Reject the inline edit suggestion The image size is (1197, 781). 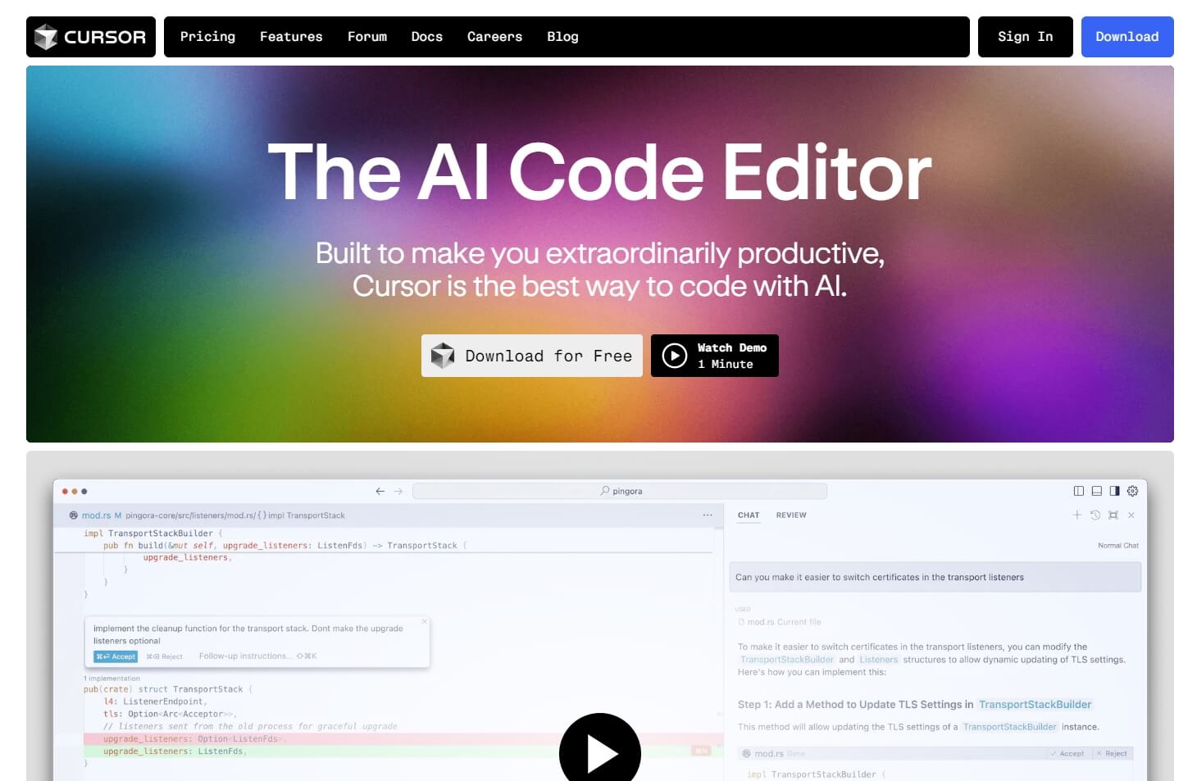(165, 656)
